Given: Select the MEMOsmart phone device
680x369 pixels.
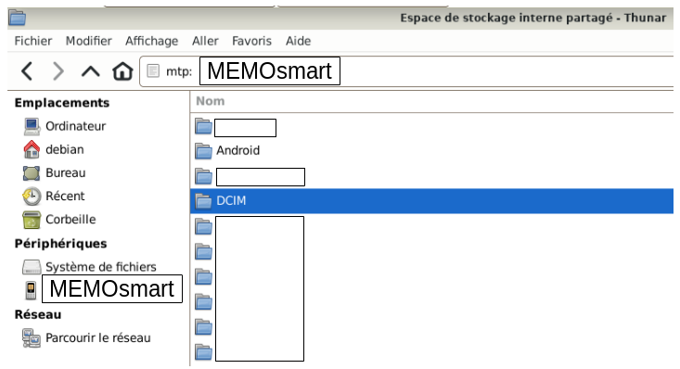Looking at the screenshot, I should pyautogui.click(x=103, y=288).
